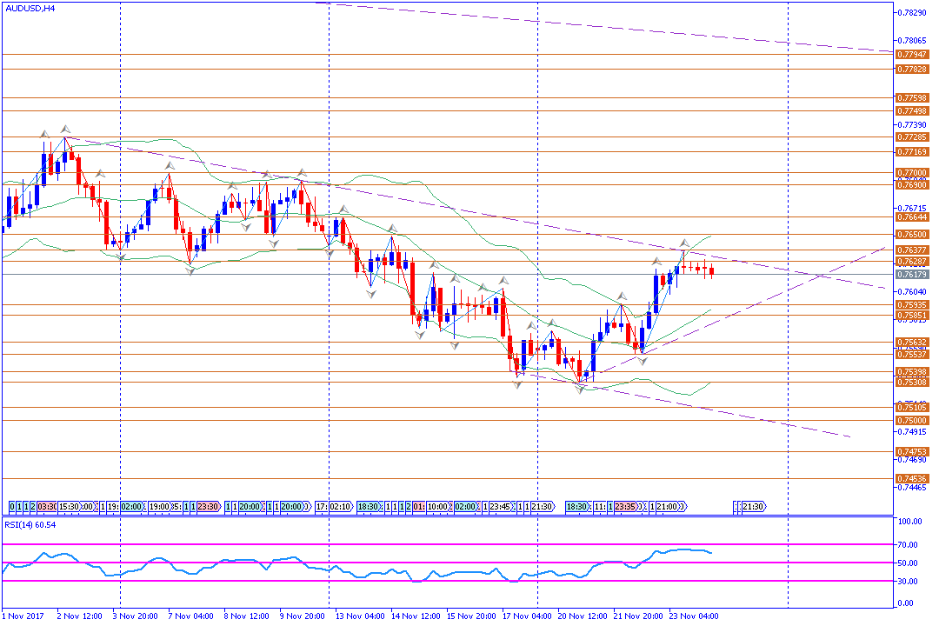
Task: Click the 0.74753 level label
Action: pyautogui.click(x=912, y=452)
